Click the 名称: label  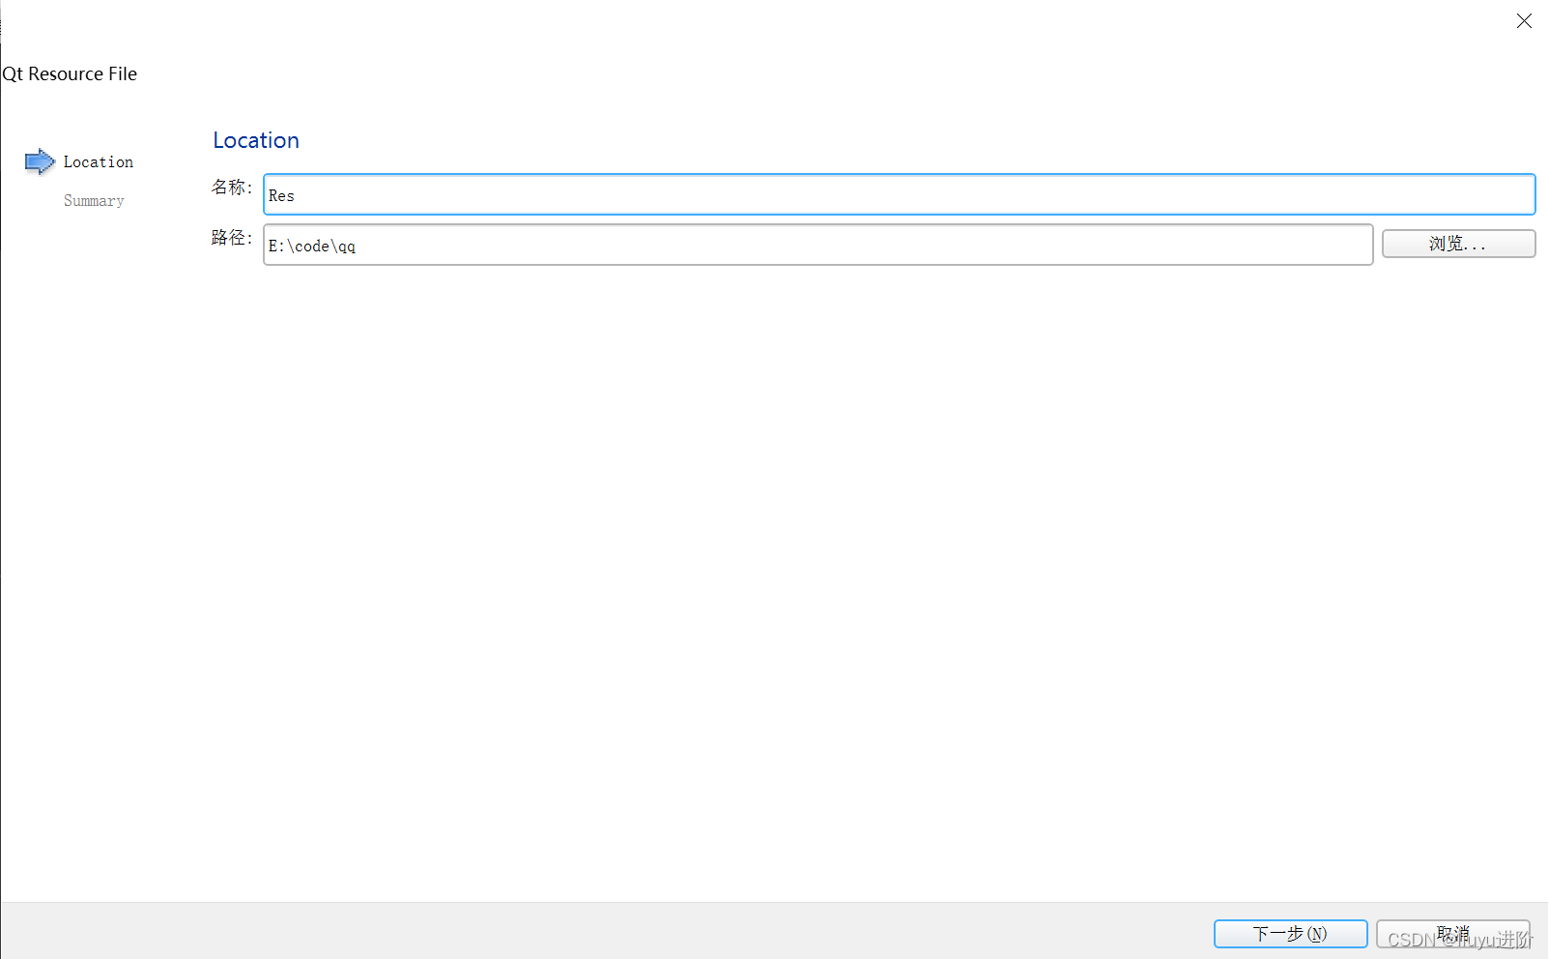pos(232,187)
